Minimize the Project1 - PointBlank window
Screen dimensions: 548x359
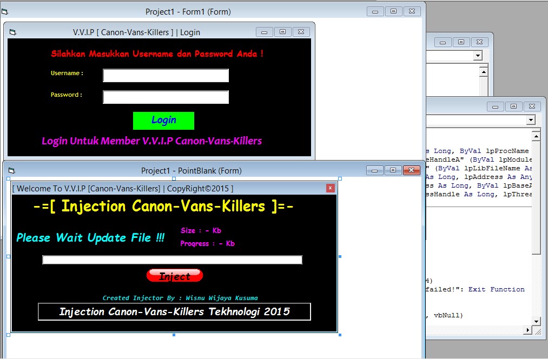click(x=375, y=170)
